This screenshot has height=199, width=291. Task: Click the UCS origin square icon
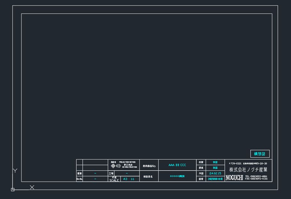[13, 189]
